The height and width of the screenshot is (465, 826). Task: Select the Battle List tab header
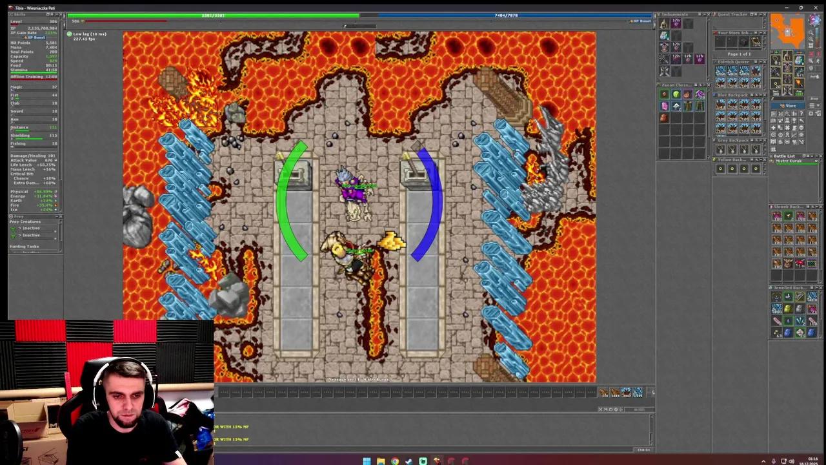[x=784, y=156]
